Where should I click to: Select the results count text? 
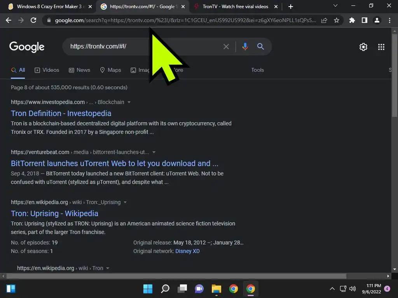[69, 87]
